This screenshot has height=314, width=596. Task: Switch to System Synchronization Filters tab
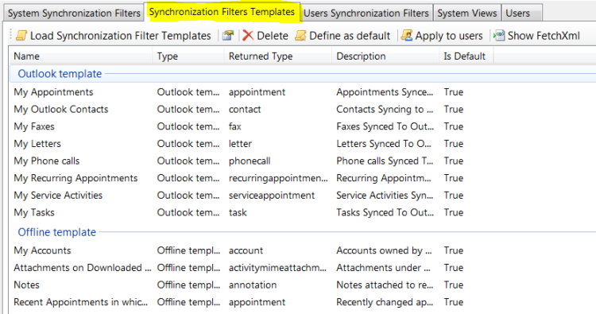pos(74,13)
